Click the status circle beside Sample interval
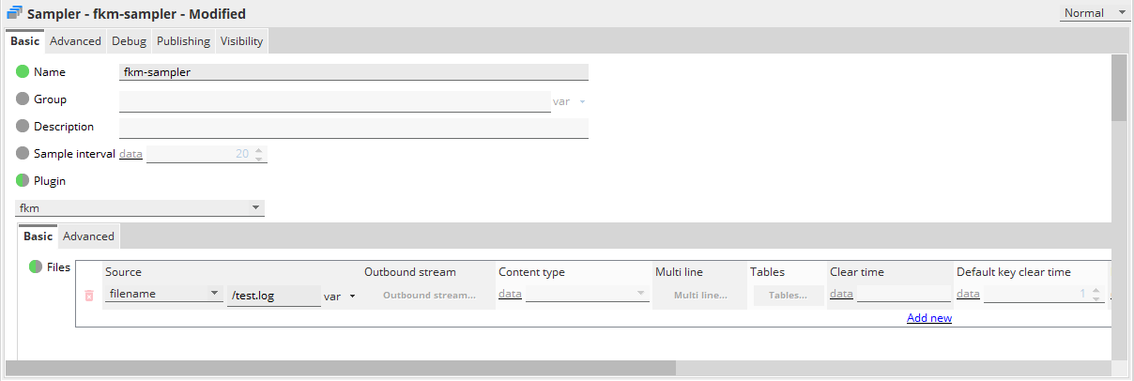1134x381 pixels. point(23,154)
